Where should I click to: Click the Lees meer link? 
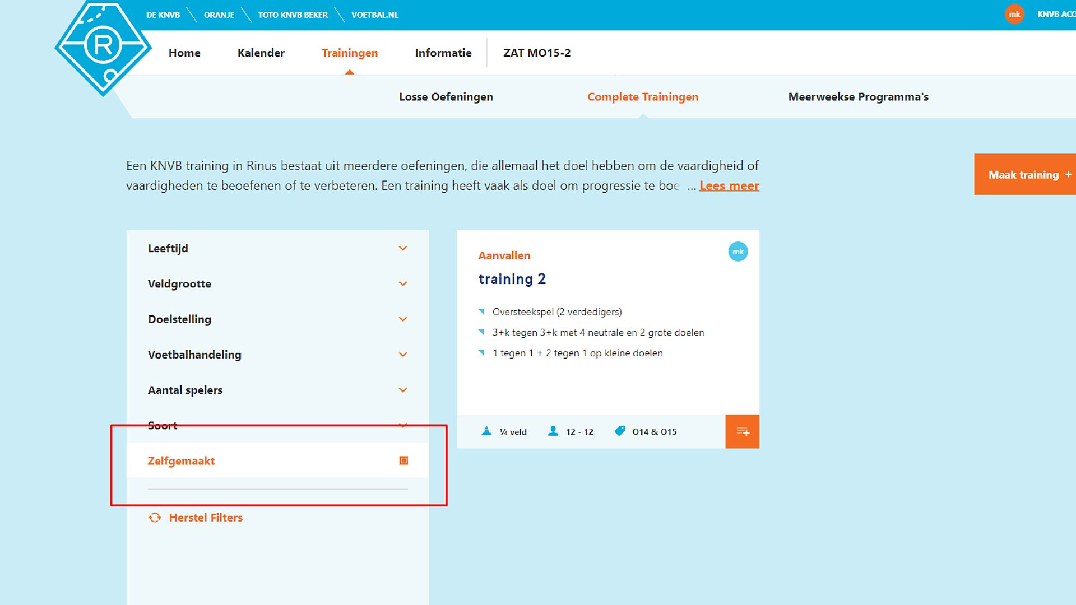[729, 185]
